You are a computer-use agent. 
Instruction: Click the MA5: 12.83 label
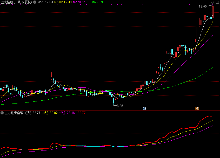coord(45,2)
